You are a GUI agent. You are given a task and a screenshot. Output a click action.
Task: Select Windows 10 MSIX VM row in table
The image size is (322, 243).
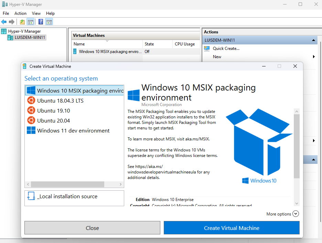(136, 52)
